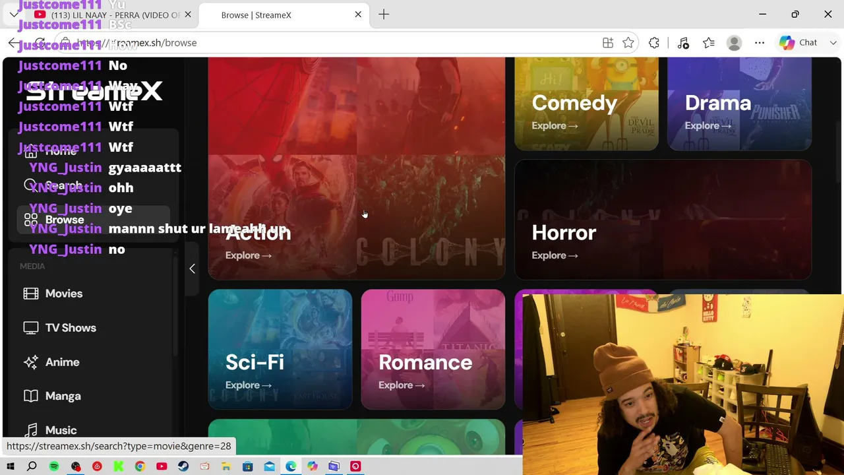Select the Browse | StreameX tab

(x=284, y=15)
